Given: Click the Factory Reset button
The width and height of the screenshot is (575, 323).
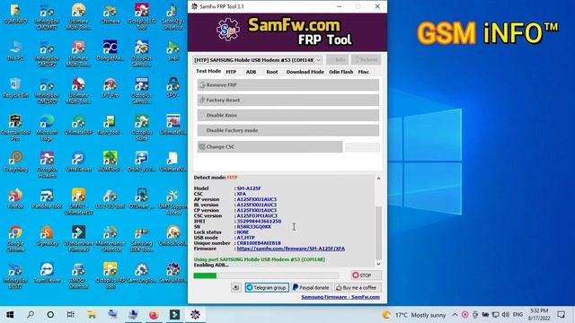Looking at the screenshot, I should [288, 100].
